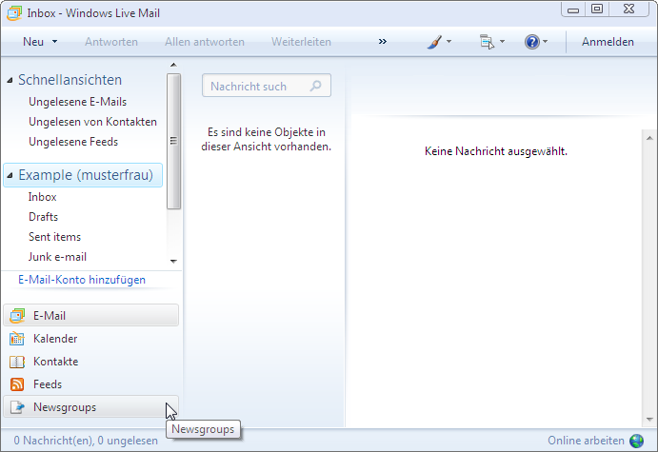Collapse the Example (musterfrau) account triangle
The width and height of the screenshot is (658, 452).
tap(10, 175)
